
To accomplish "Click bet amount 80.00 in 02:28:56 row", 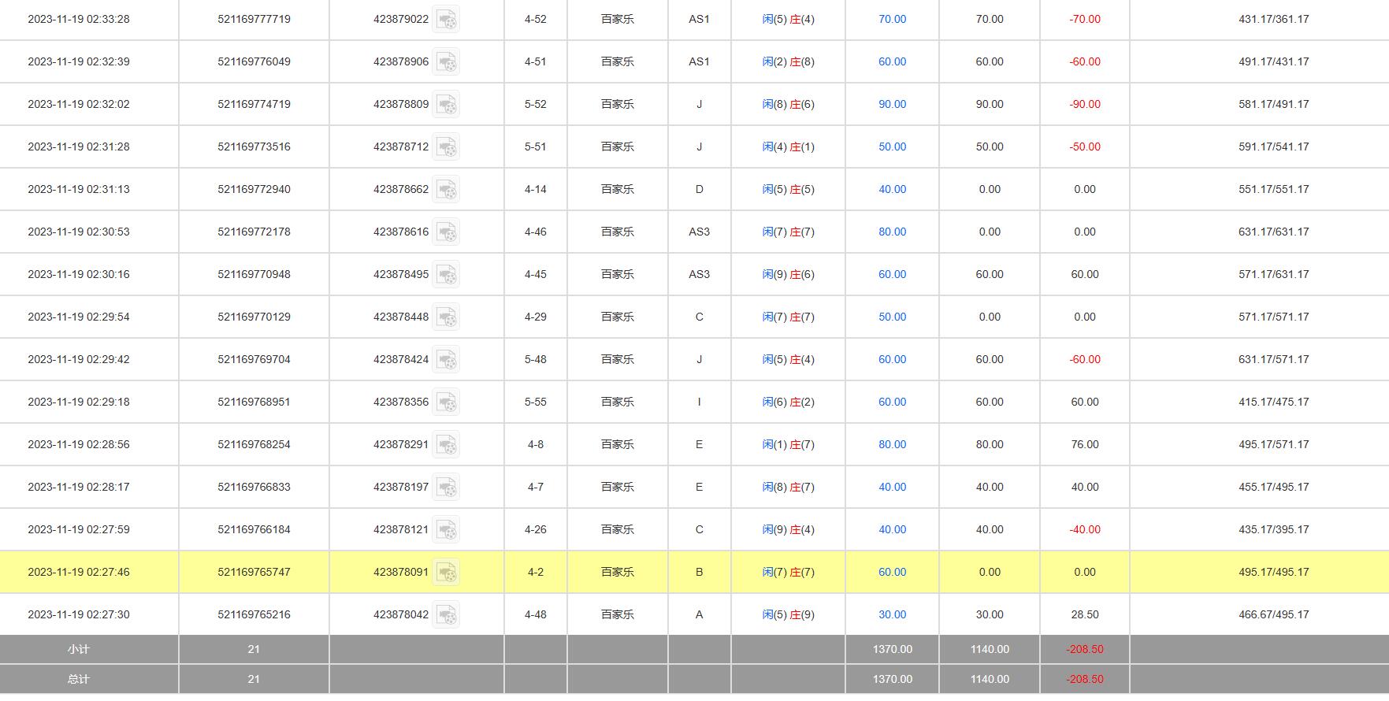I will [x=892, y=444].
